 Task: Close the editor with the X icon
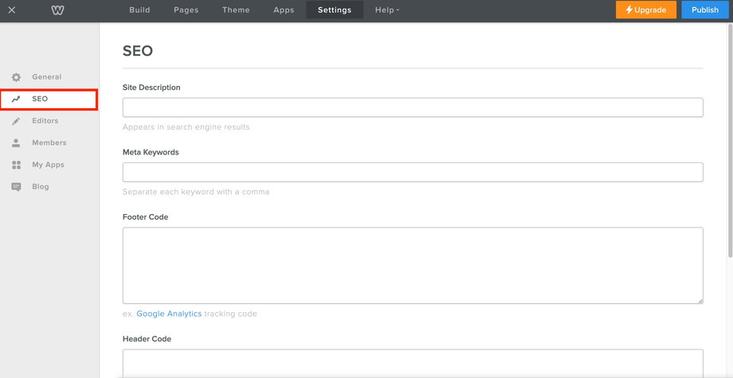click(12, 10)
